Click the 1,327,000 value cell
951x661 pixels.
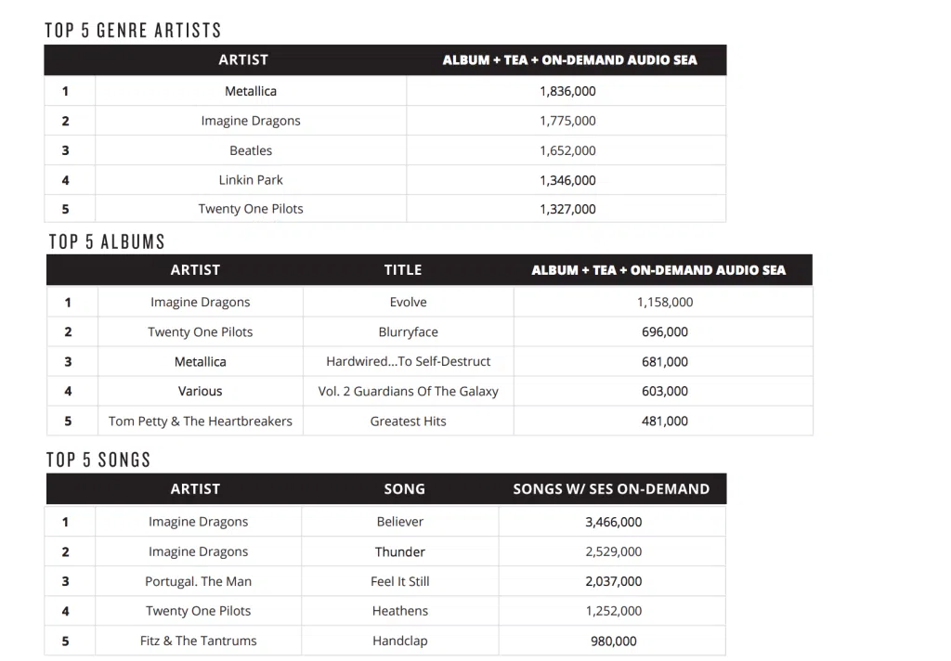click(567, 209)
